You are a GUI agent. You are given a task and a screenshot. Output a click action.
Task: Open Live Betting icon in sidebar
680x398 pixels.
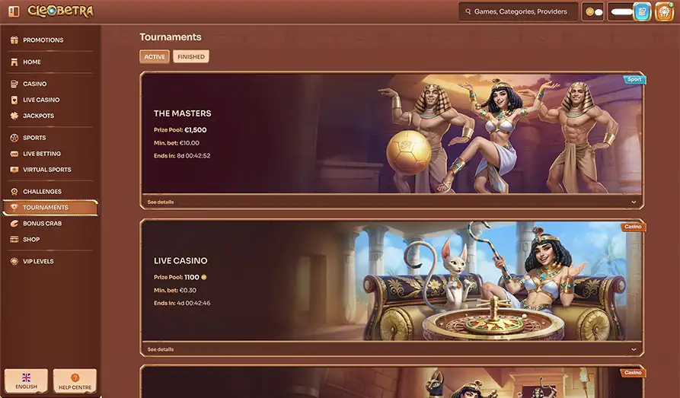[x=14, y=154]
